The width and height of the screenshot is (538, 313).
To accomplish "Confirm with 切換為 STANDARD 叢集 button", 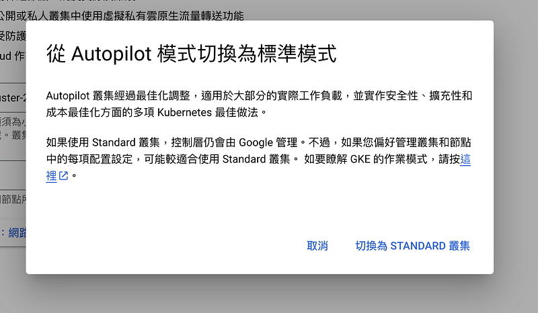I will [412, 246].
